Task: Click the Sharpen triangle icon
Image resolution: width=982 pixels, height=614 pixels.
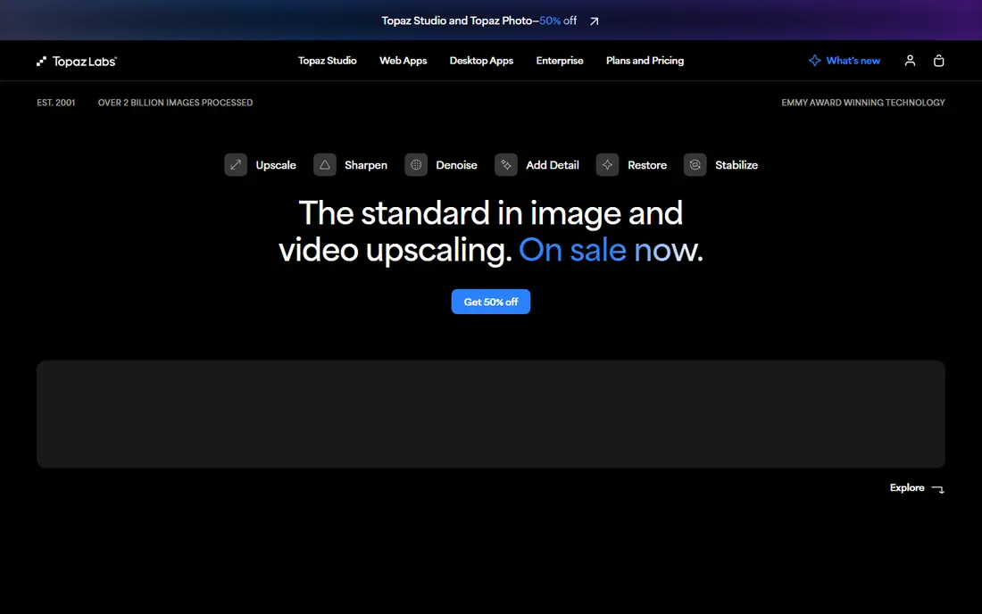Action: [324, 164]
